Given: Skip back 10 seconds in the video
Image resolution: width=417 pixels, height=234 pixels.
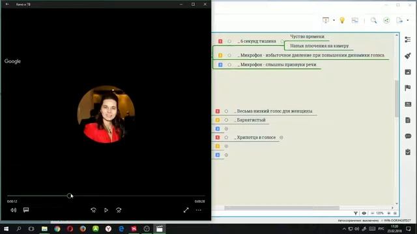Looking at the screenshot, I should click(x=93, y=210).
